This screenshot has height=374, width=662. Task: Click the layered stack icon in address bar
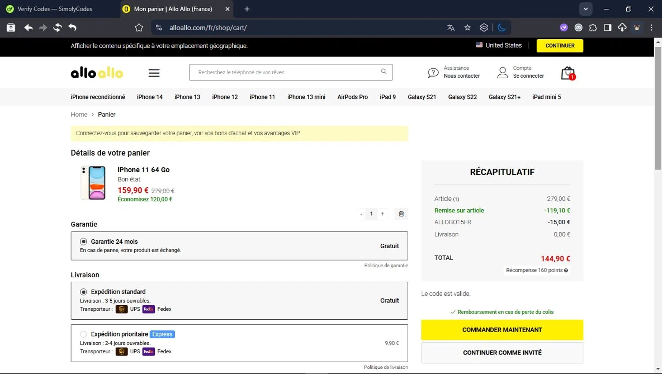(484, 28)
